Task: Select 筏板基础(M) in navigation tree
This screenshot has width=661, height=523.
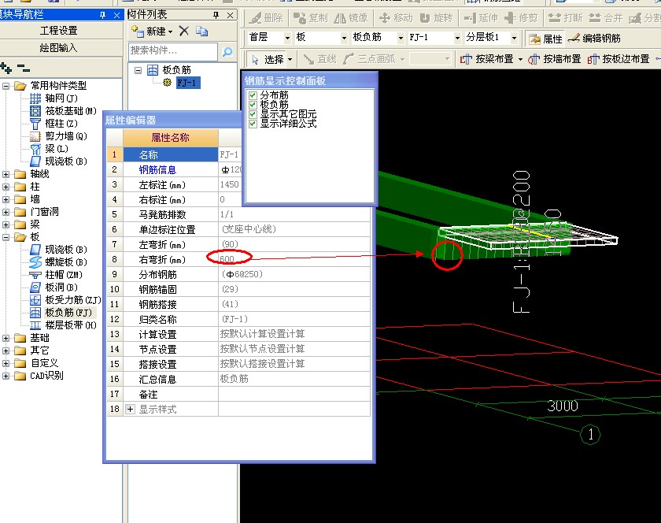Action: point(63,111)
